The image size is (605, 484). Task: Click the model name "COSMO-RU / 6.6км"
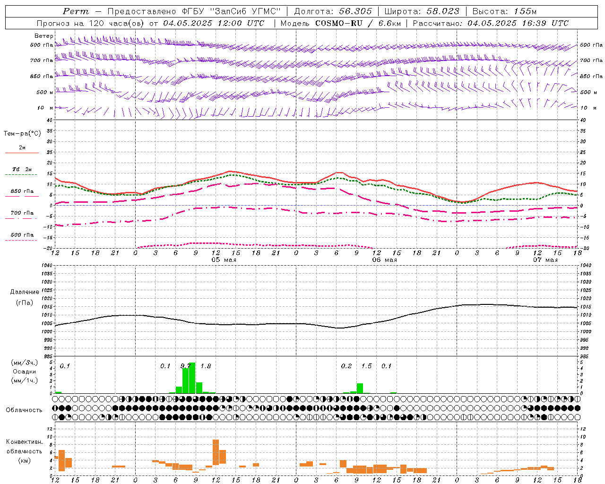pyautogui.click(x=358, y=23)
